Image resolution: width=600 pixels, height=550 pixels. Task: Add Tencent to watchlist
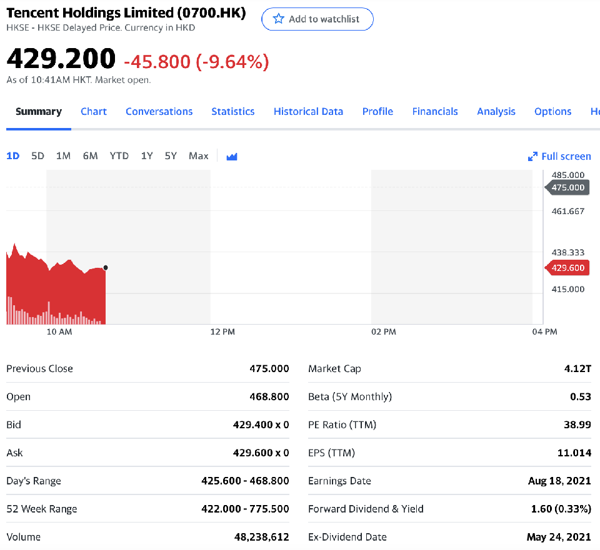point(317,19)
